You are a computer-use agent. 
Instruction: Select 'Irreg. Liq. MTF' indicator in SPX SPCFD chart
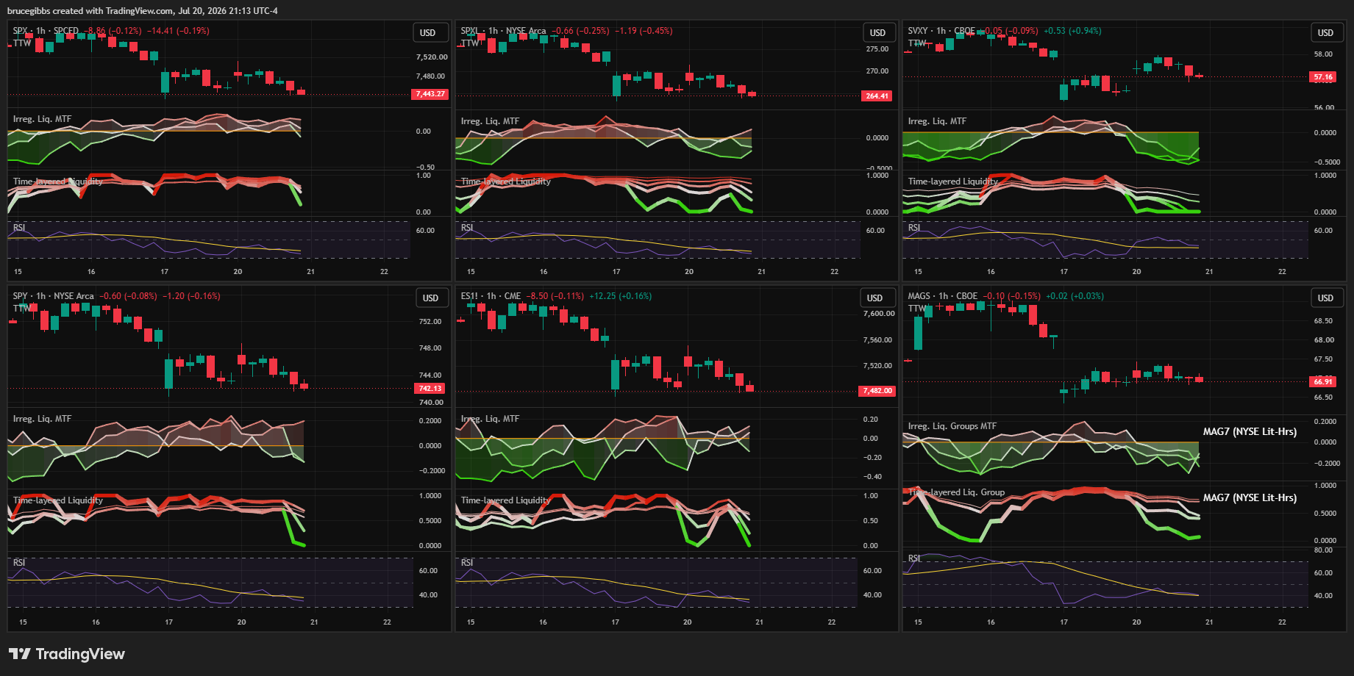pos(42,119)
